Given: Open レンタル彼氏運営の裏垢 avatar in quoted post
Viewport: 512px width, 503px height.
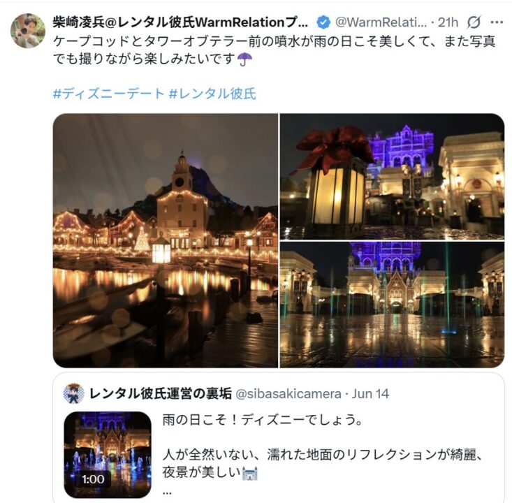Looking at the screenshot, I should click(x=74, y=393).
